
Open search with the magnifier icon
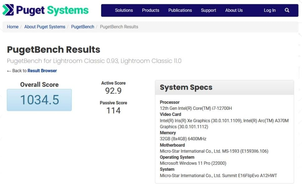287,10
